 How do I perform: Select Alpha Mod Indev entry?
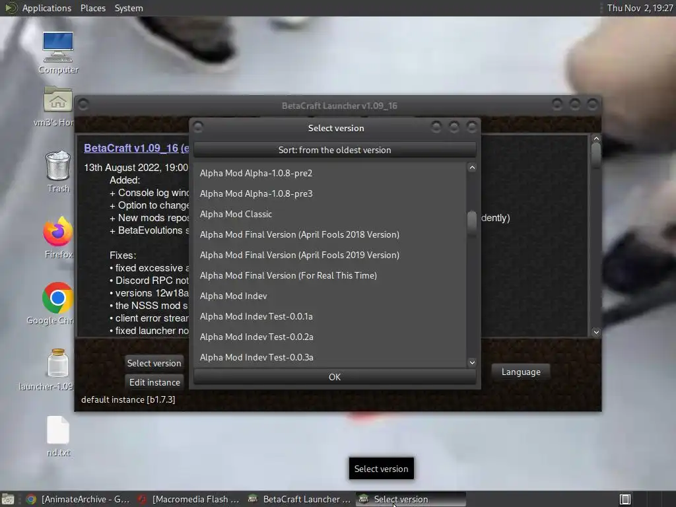[x=330, y=296]
